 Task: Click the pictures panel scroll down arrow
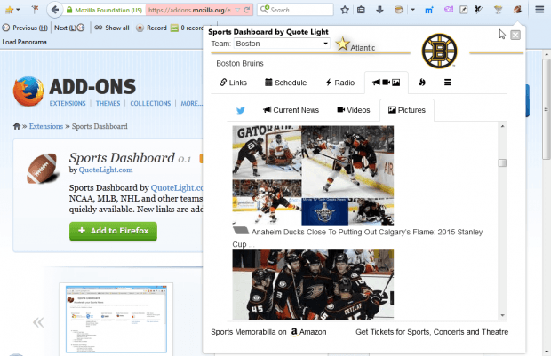tap(502, 316)
